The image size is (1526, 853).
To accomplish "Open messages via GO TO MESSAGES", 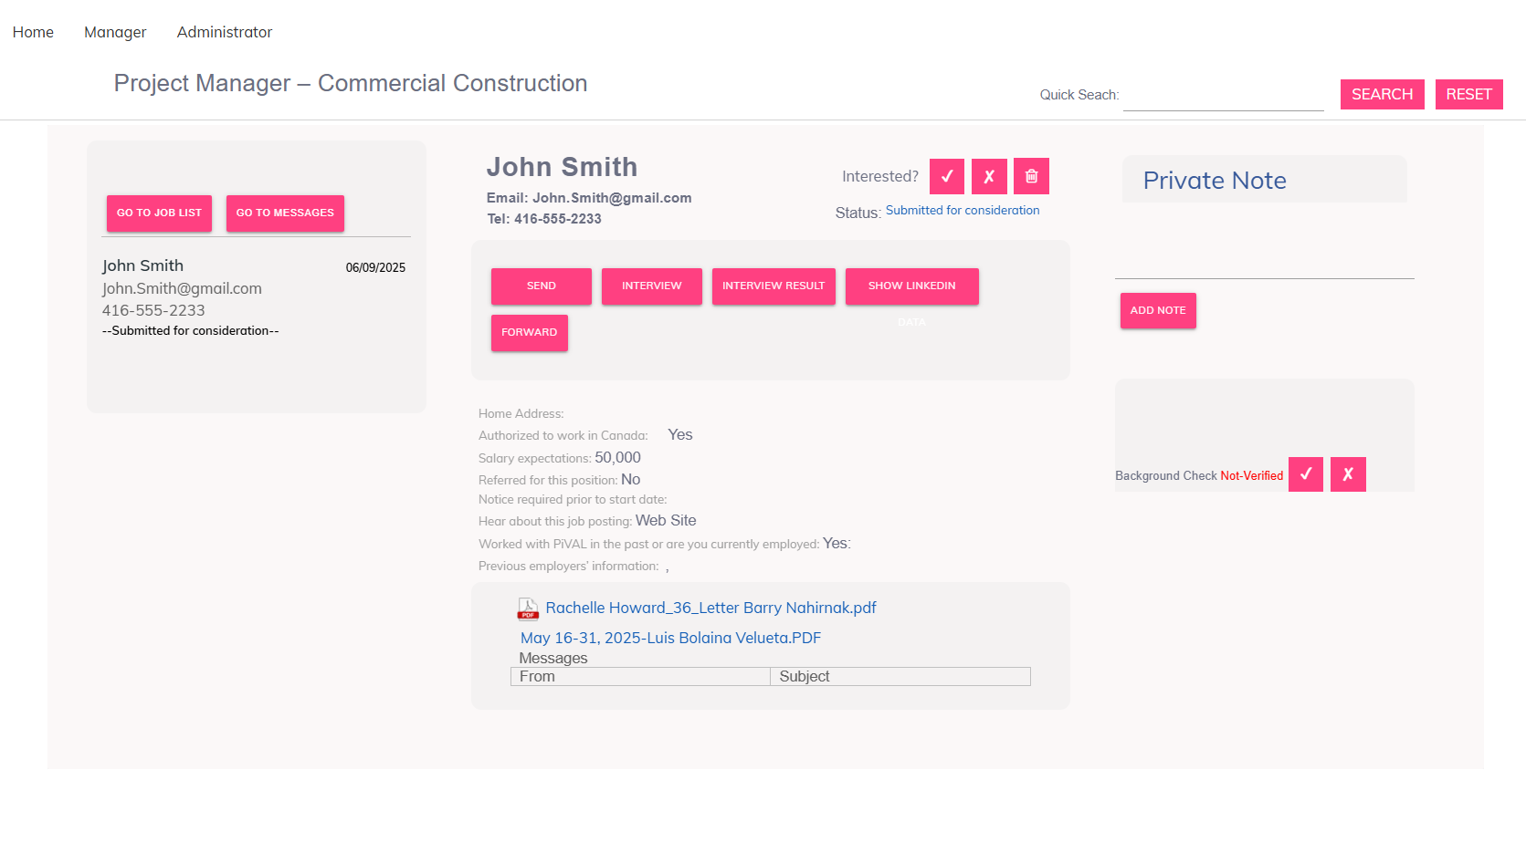I will pyautogui.click(x=285, y=213).
